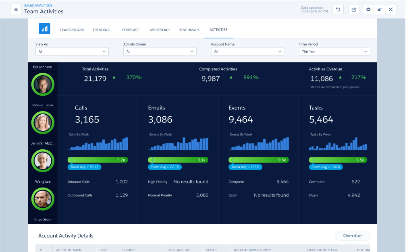407x252 pixels.
Task: Open the comments speech bubble icon
Action: pyautogui.click(x=368, y=10)
